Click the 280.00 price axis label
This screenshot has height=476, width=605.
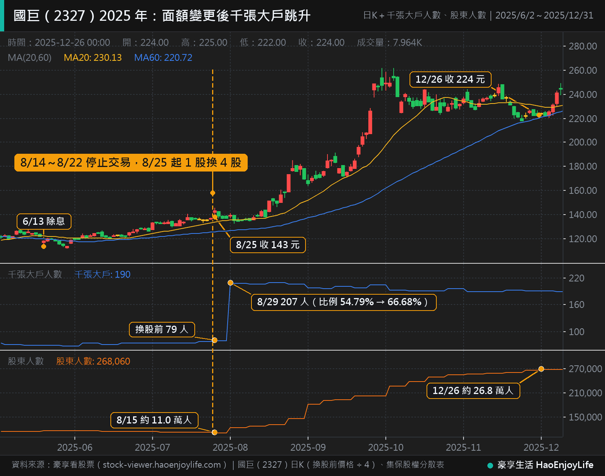[583, 46]
